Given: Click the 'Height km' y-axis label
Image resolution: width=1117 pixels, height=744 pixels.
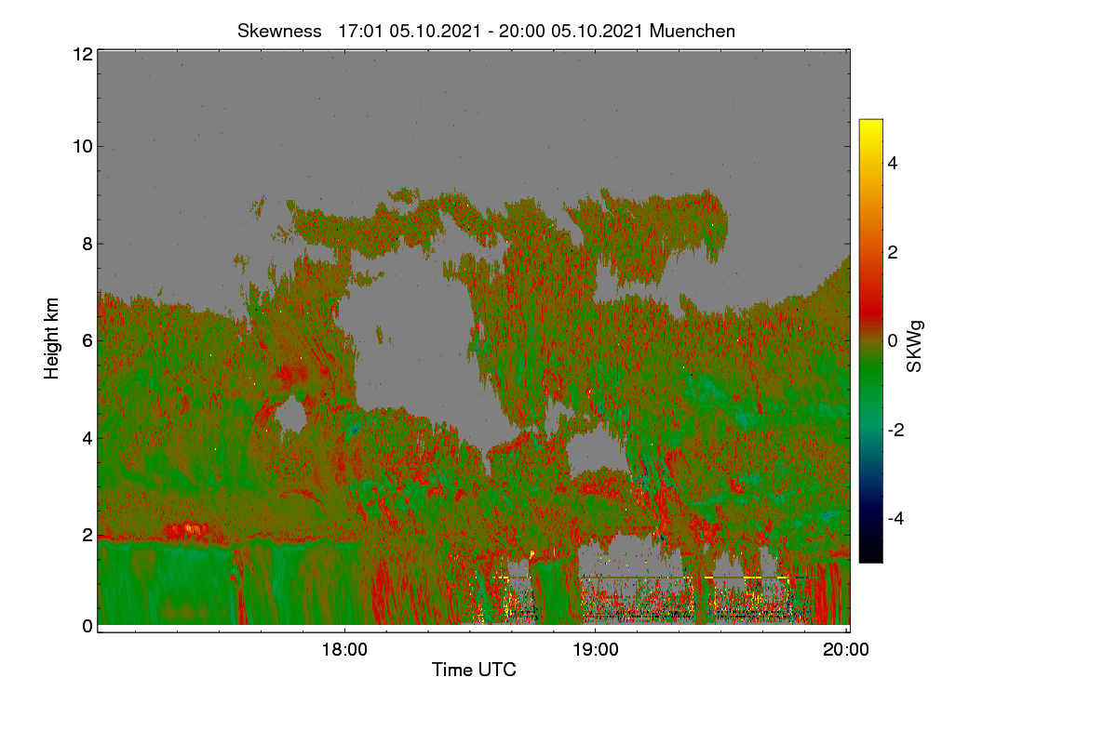Looking at the screenshot, I should point(52,338).
